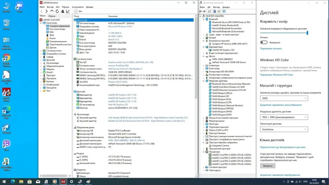
Task: Open the Параметри Windows HD Color link
Action: tap(276, 75)
